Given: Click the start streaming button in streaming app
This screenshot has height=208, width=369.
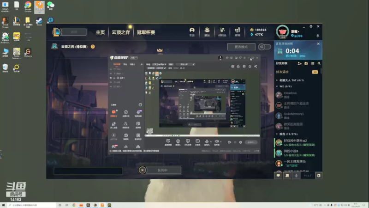Looking at the screenshot, I should pyautogui.click(x=251, y=142).
